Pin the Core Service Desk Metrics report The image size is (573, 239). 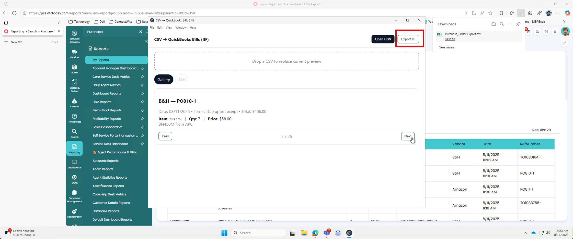[142, 77]
